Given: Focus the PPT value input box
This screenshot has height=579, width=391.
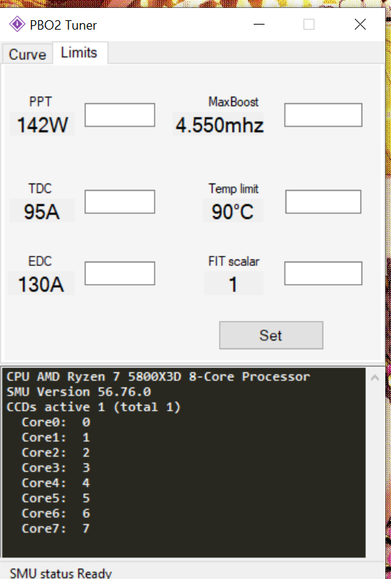Looking at the screenshot, I should coord(120,115).
